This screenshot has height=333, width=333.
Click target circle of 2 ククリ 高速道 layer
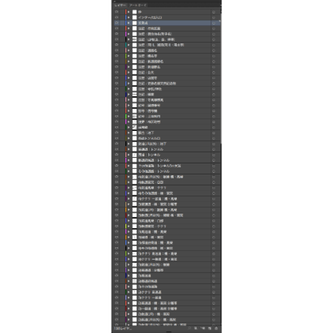214,292
